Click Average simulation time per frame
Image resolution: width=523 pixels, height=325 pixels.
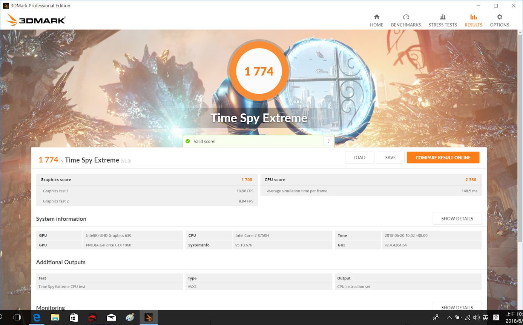[x=297, y=191]
